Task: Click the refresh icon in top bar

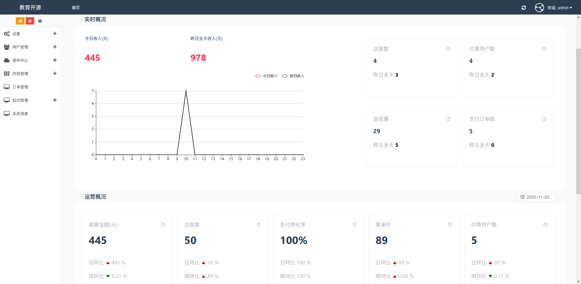Action: pyautogui.click(x=524, y=8)
